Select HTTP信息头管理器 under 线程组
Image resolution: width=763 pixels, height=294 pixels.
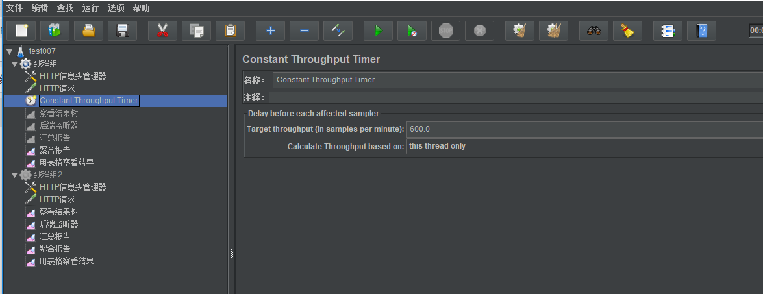pos(73,76)
